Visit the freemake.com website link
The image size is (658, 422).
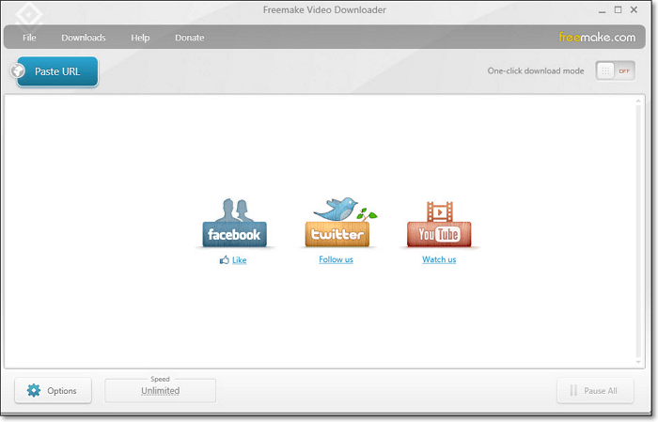click(597, 38)
